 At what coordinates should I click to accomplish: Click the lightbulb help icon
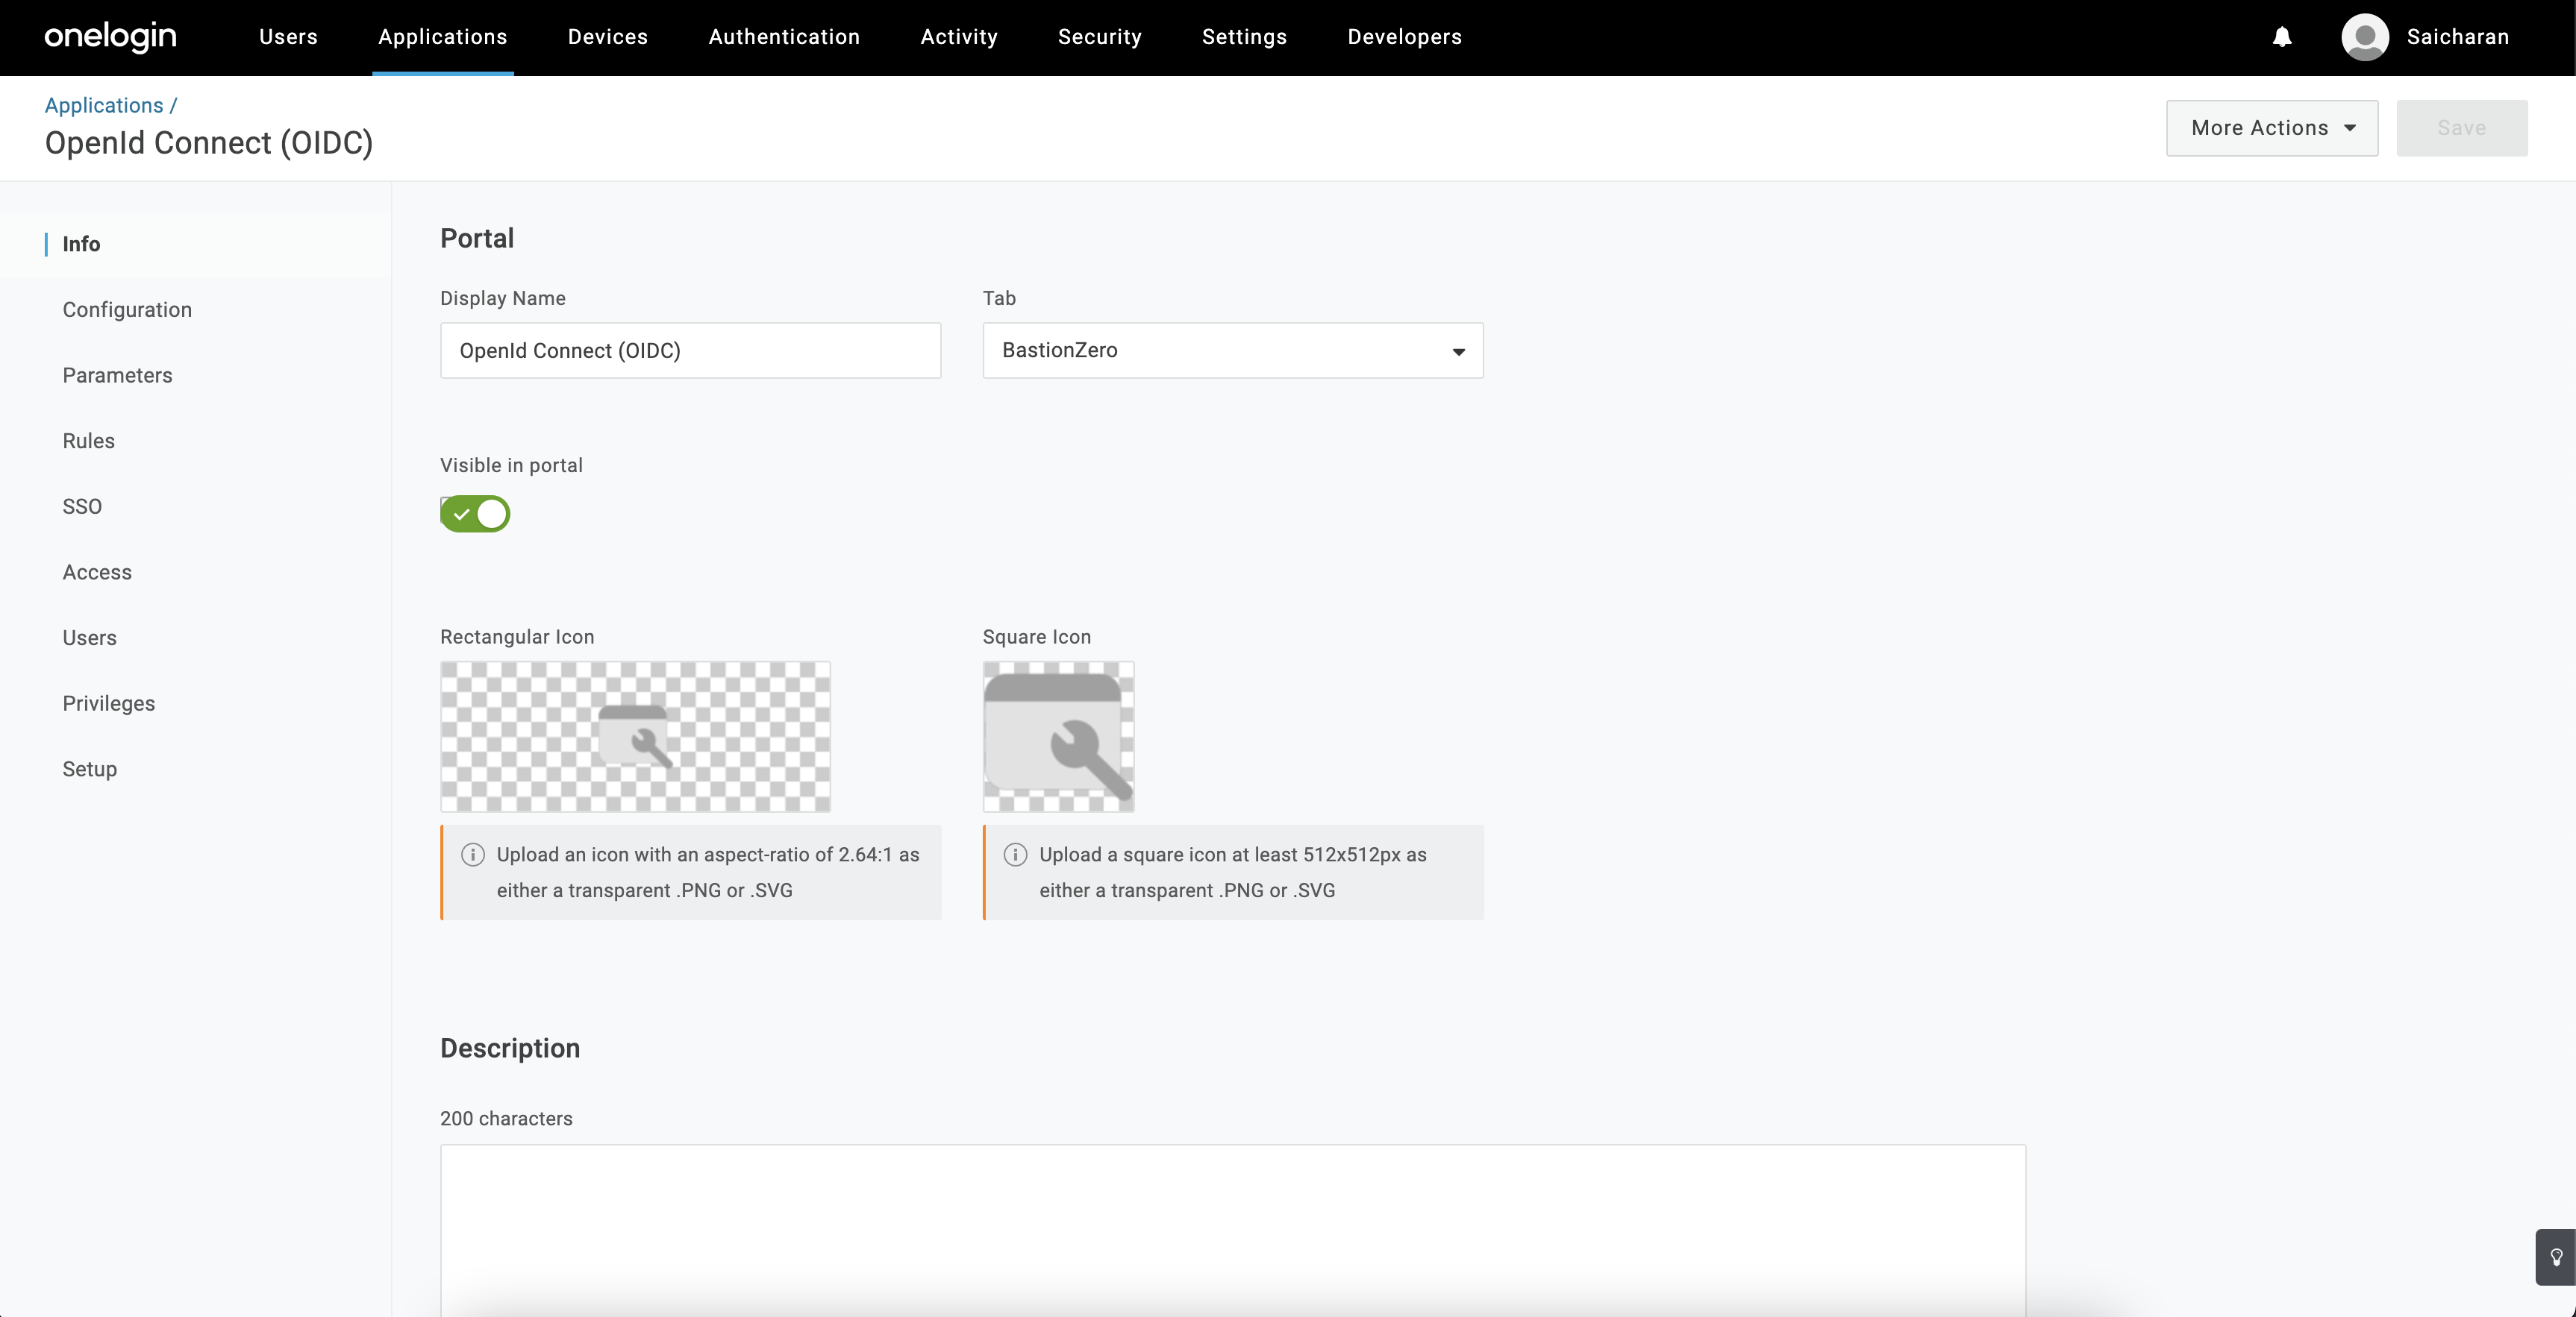click(x=2556, y=1257)
